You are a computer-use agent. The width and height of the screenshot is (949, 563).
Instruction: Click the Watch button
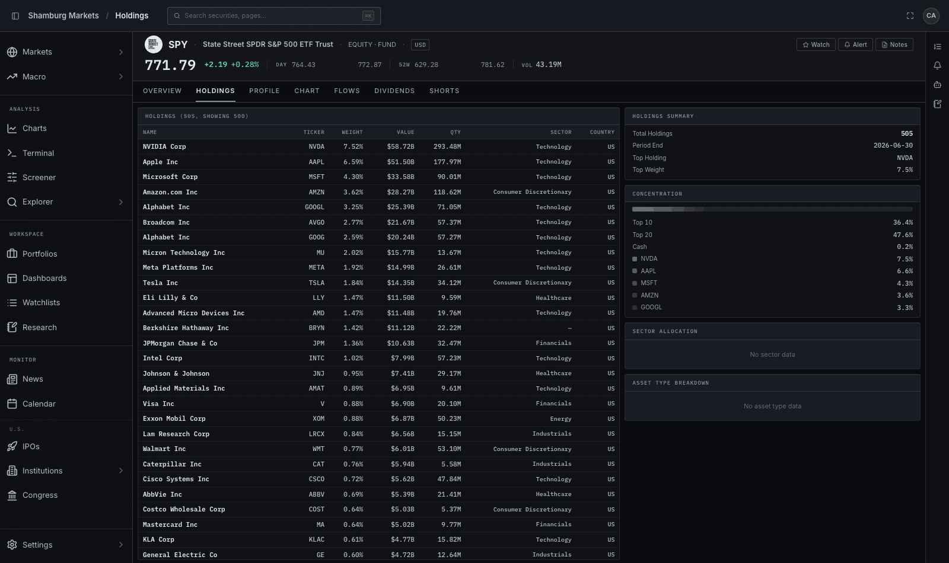point(816,44)
